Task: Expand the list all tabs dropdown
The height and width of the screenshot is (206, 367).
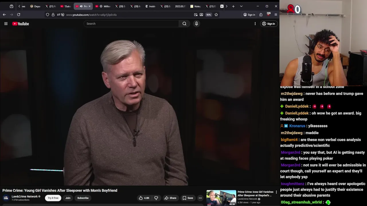Action: tap(241, 6)
